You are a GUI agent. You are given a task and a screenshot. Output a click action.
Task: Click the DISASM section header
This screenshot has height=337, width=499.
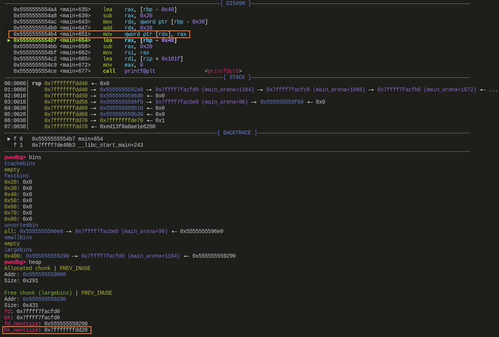click(x=235, y=3)
